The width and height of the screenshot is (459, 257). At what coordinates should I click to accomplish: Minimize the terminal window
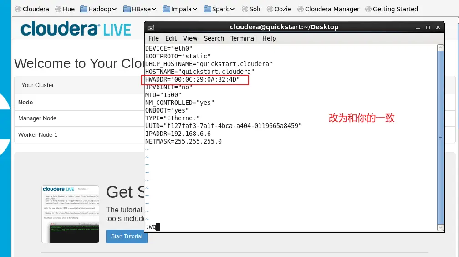(418, 27)
